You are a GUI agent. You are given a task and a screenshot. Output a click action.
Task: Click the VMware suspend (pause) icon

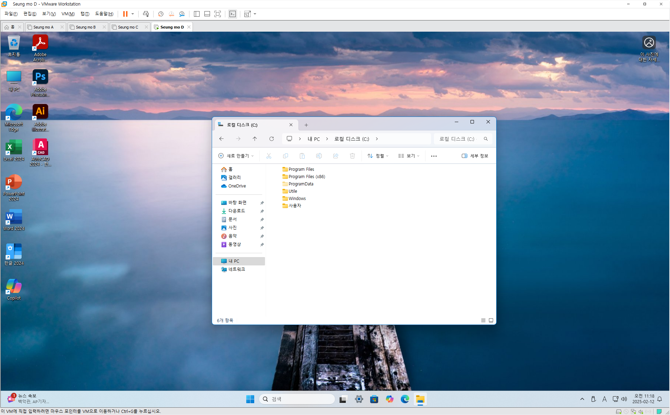pyautogui.click(x=125, y=14)
